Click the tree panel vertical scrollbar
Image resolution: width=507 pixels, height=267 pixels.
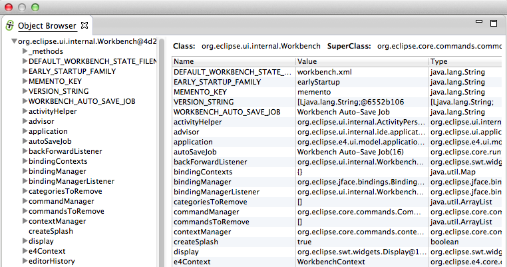coord(162,153)
